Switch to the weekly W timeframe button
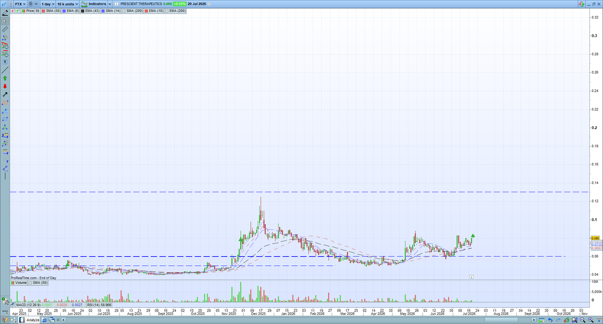 [x=36, y=4]
